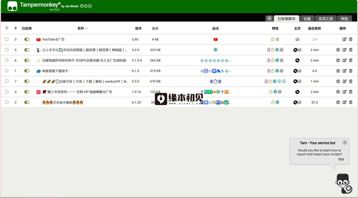The image size is (358, 198).
Task: Edit the 百度文库 script
Action: [345, 81]
